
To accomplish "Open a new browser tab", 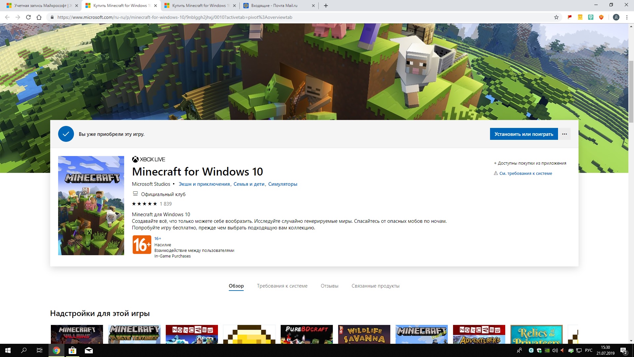I will point(326,6).
